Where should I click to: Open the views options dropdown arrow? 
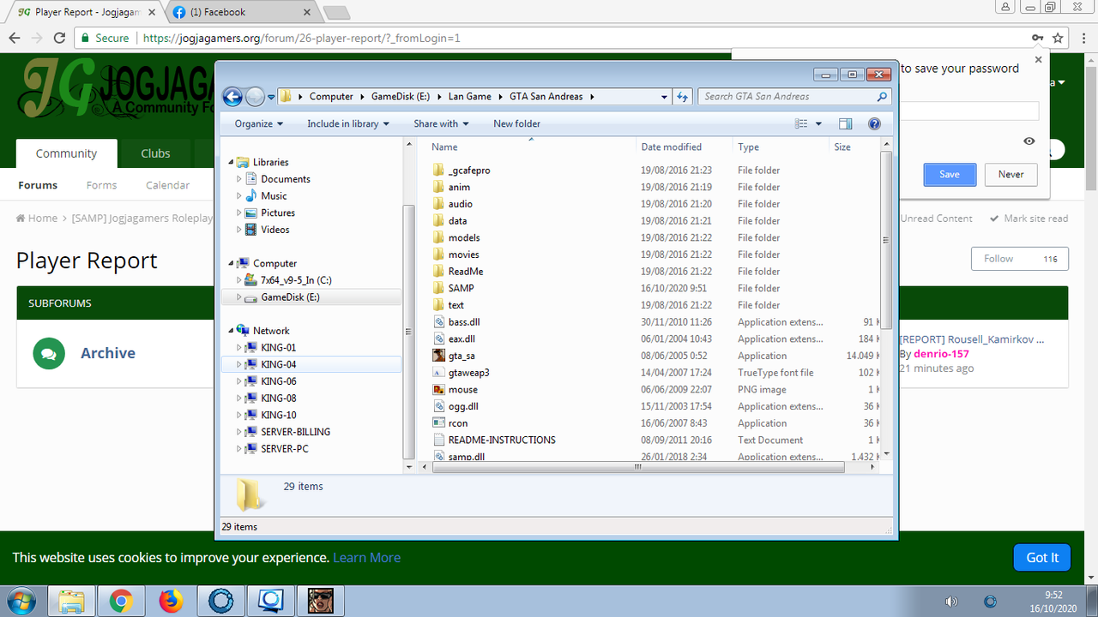[818, 124]
